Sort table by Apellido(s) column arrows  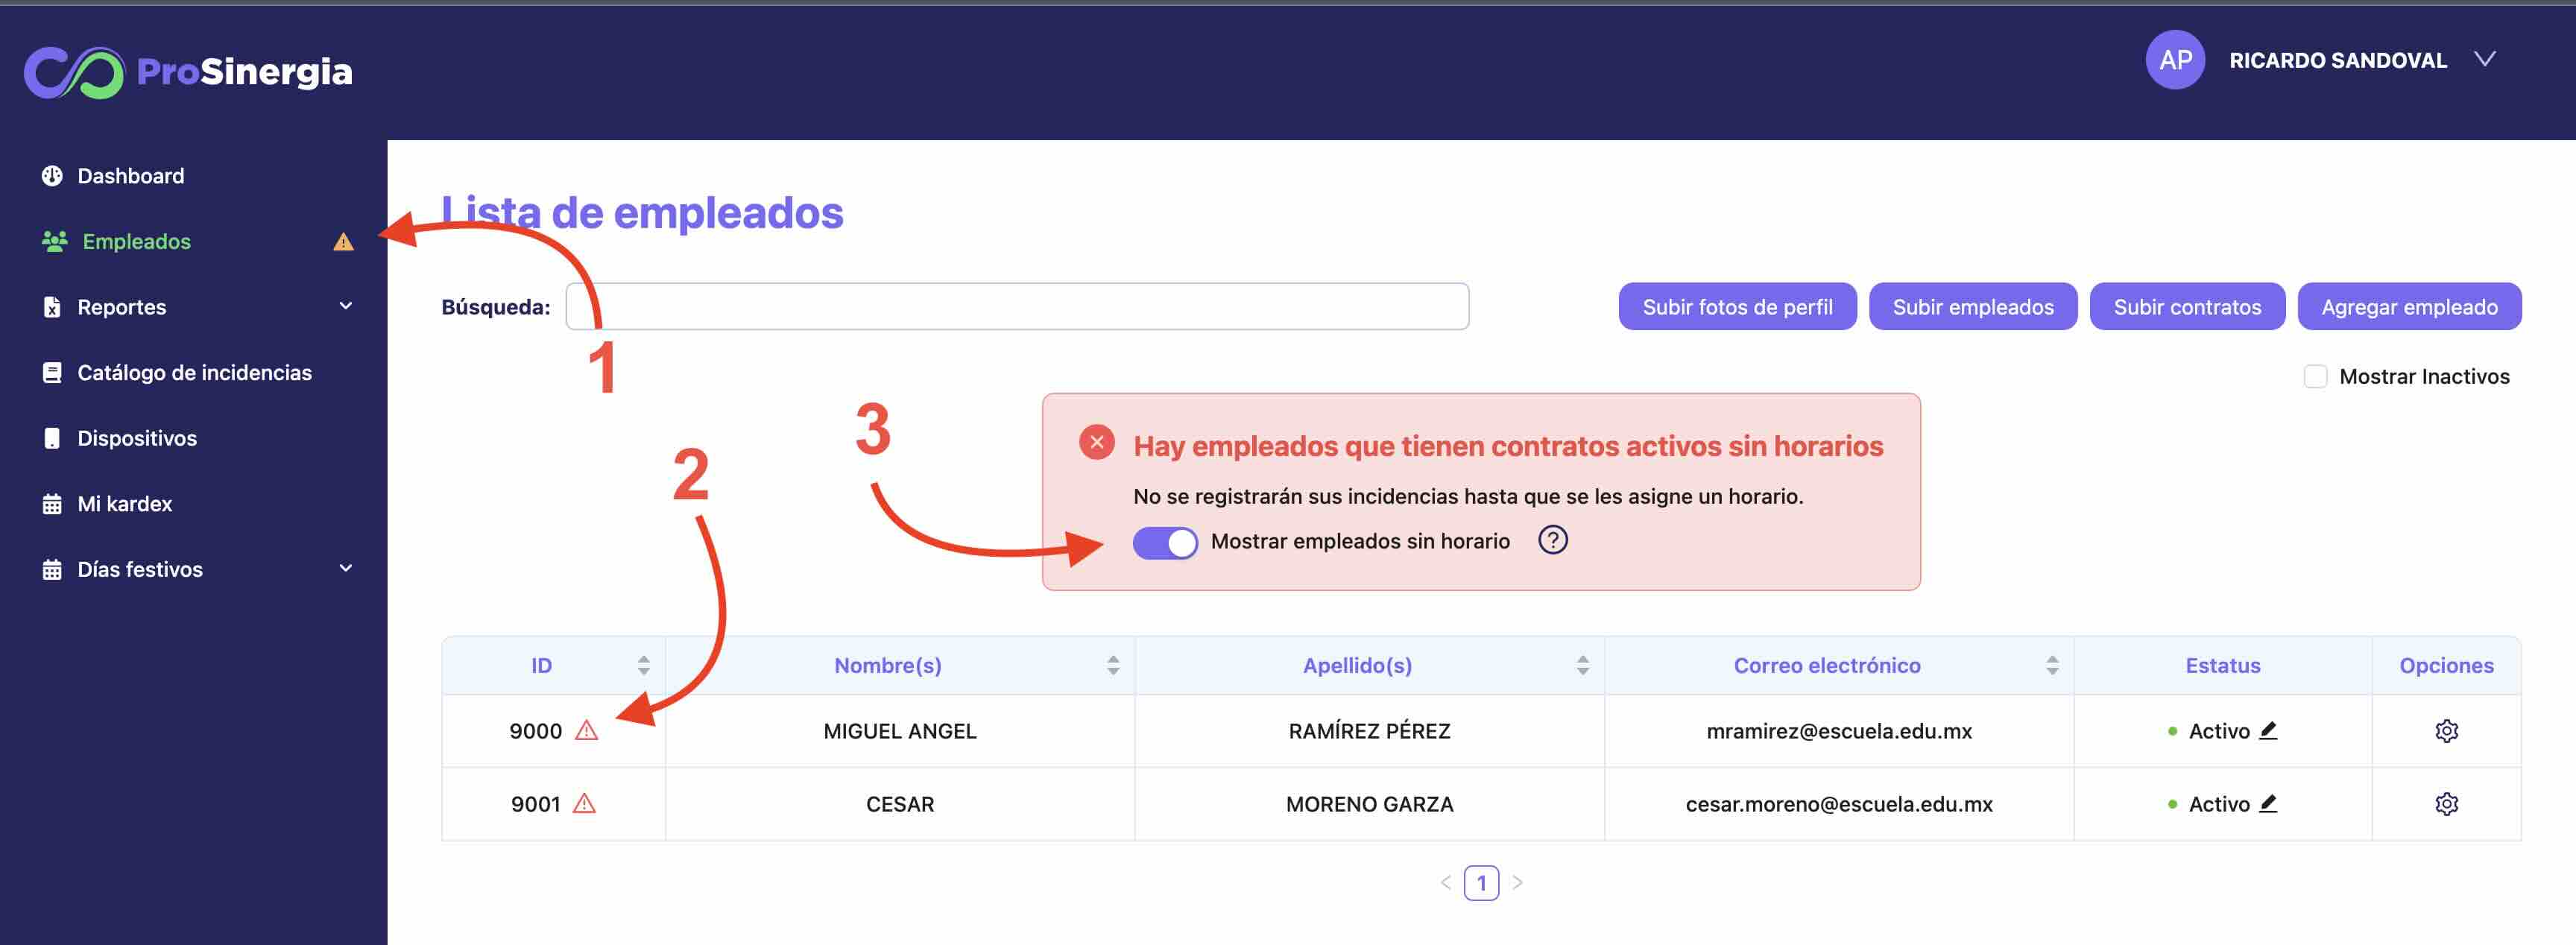(1582, 665)
